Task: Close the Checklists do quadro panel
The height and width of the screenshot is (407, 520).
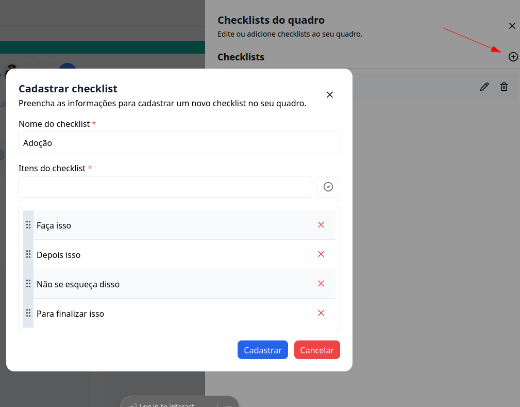Action: click(x=512, y=26)
